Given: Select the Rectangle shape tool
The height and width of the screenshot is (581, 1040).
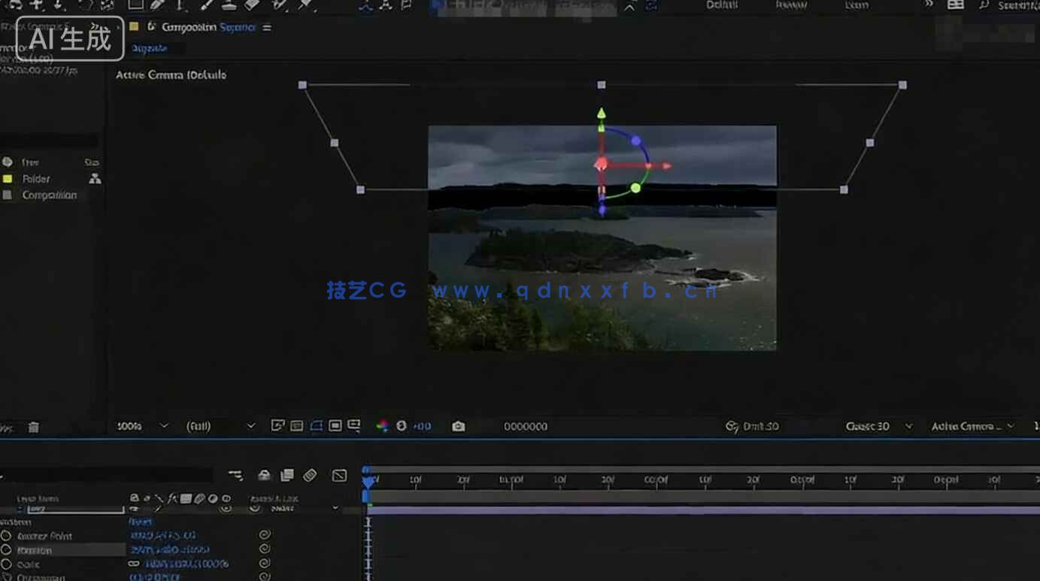Looking at the screenshot, I should [x=135, y=5].
